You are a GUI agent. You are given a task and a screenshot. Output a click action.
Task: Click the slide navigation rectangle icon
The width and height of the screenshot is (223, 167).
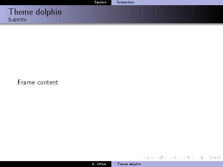coord(148,158)
